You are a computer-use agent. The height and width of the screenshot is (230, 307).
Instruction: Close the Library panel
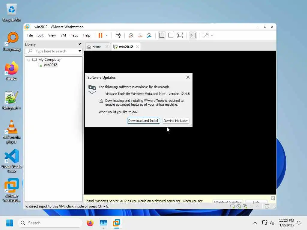[80, 44]
